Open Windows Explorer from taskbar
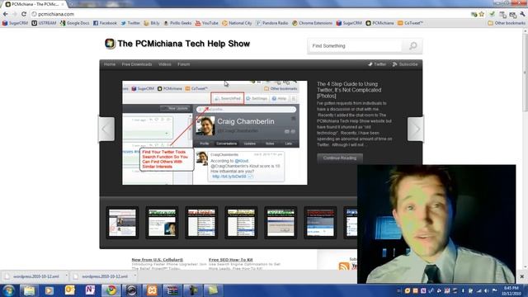The width and height of the screenshot is (528, 297). coord(30,290)
